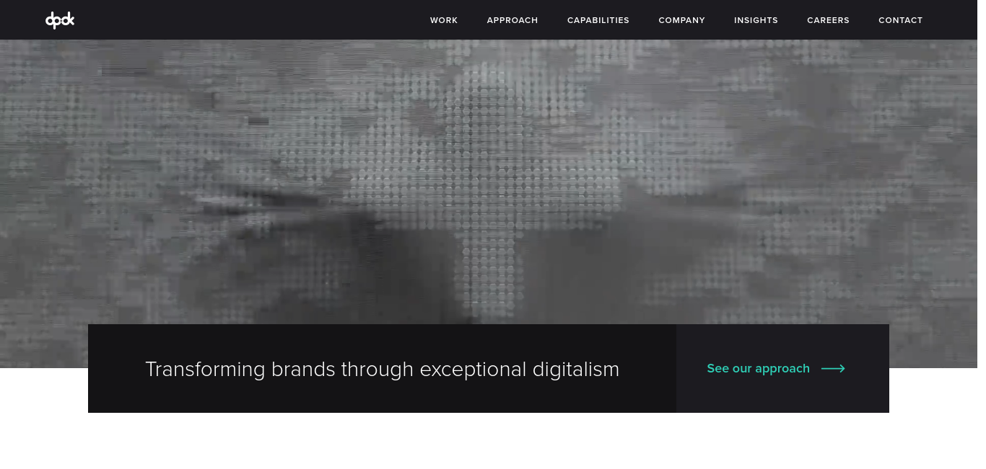Viewport: 986px width, 469px height.
Task: Click the long arrow icon beside See our approach
Action: [833, 369]
